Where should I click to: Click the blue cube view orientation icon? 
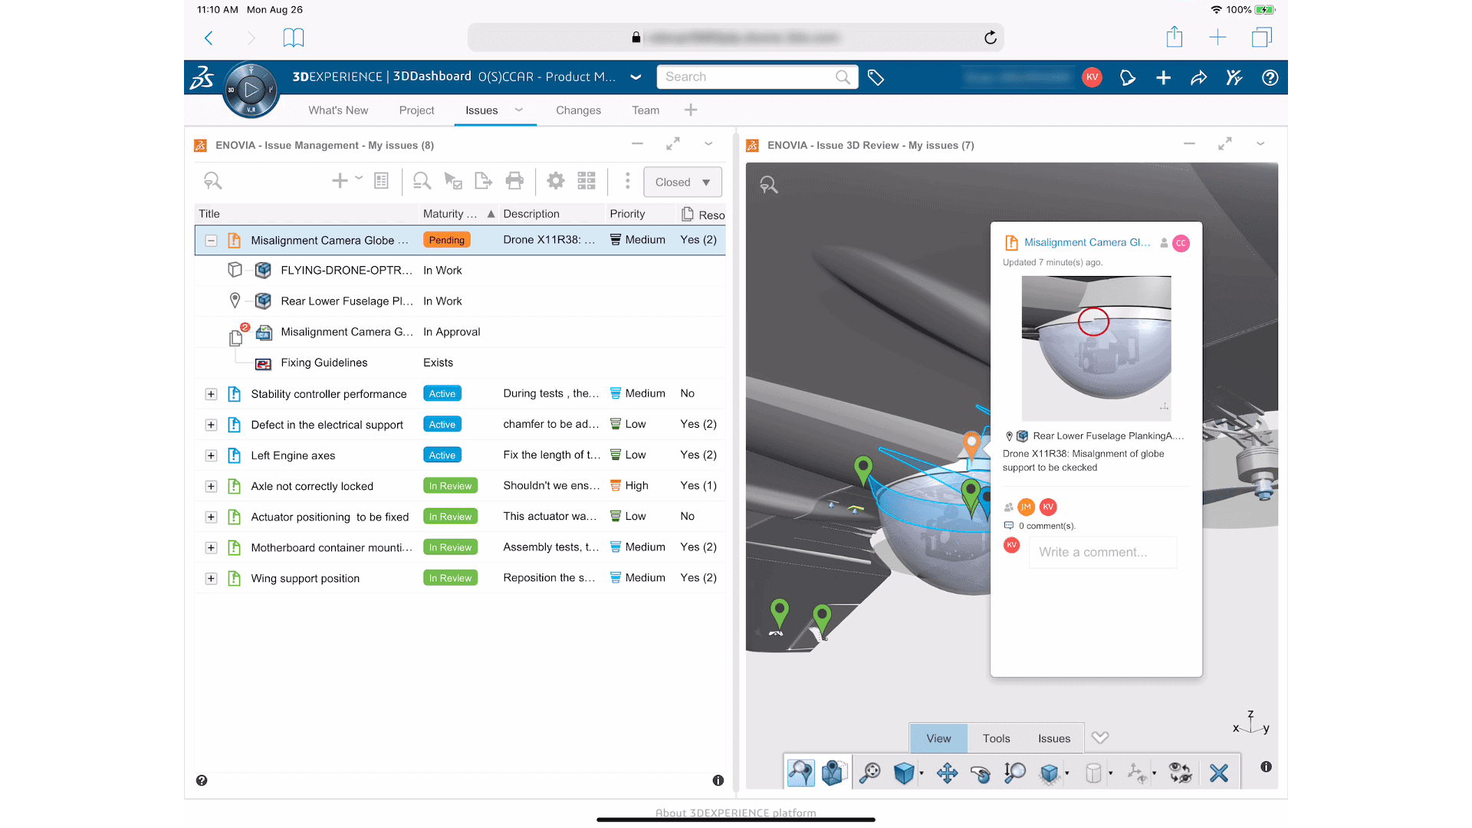coord(903,773)
